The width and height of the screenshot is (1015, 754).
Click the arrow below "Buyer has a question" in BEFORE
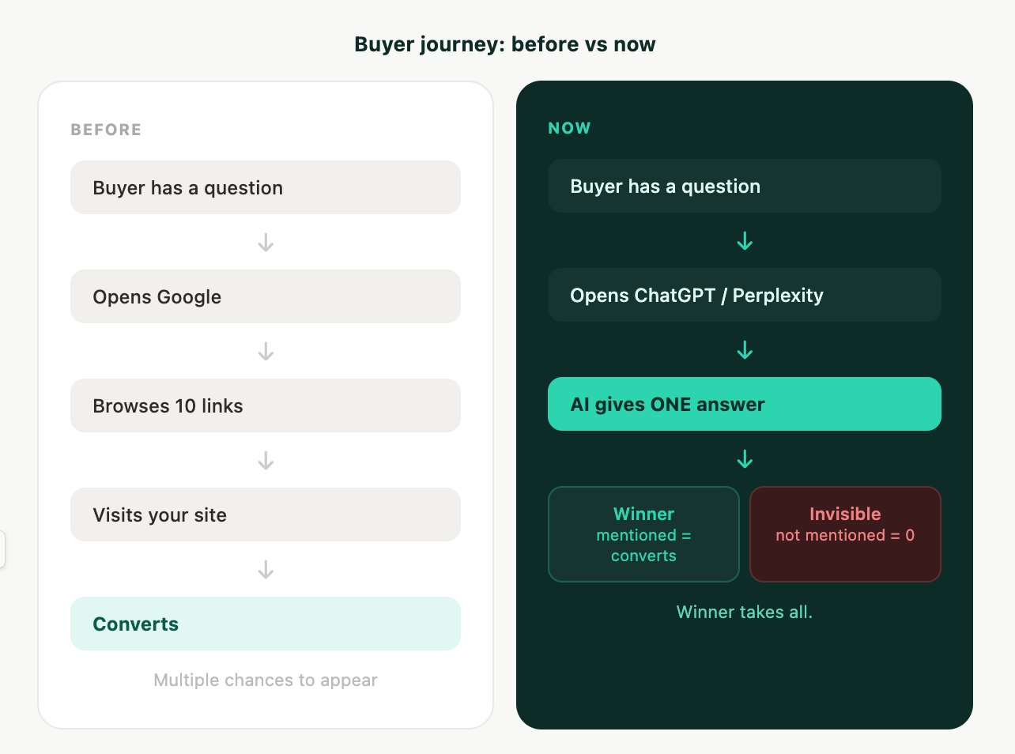point(266,243)
